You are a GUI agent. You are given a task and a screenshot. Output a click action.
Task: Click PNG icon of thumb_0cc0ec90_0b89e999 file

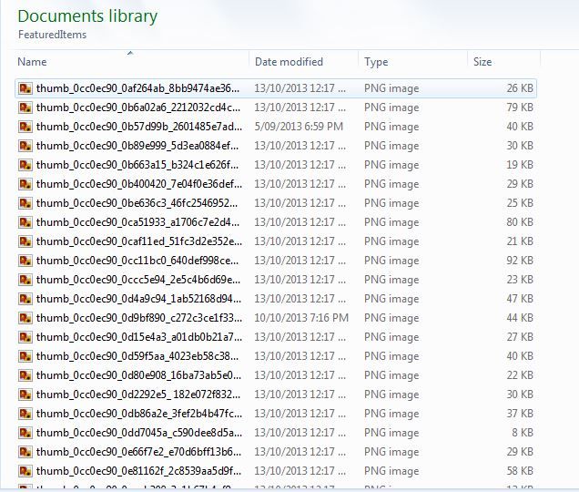tap(25, 146)
